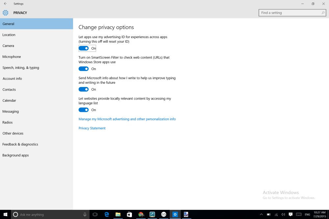The image size is (329, 219).
Task: Click the Privacy gear icon
Action: [x=6, y=13]
